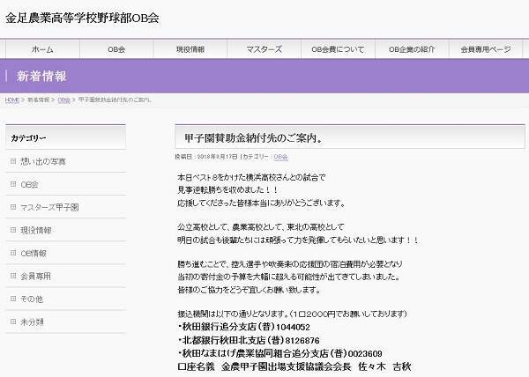529x377 pixels.
Task: Open the その他 sidebar category
Action: (x=32, y=299)
